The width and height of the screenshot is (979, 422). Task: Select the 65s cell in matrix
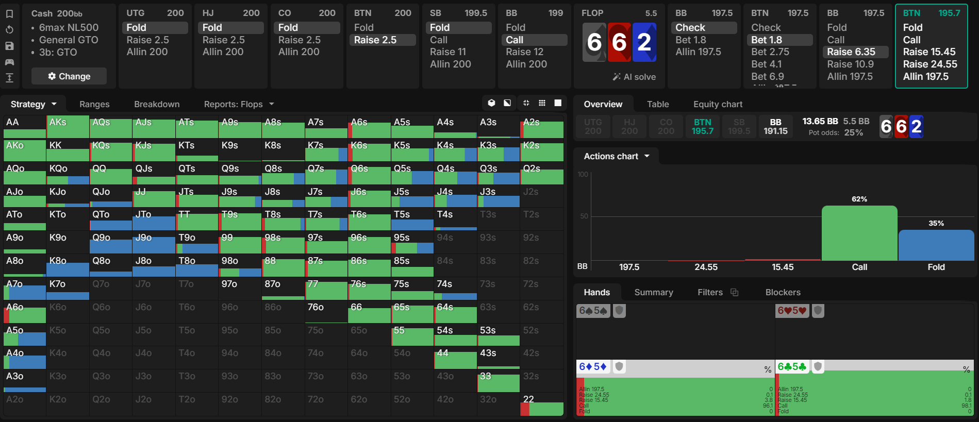tap(412, 312)
